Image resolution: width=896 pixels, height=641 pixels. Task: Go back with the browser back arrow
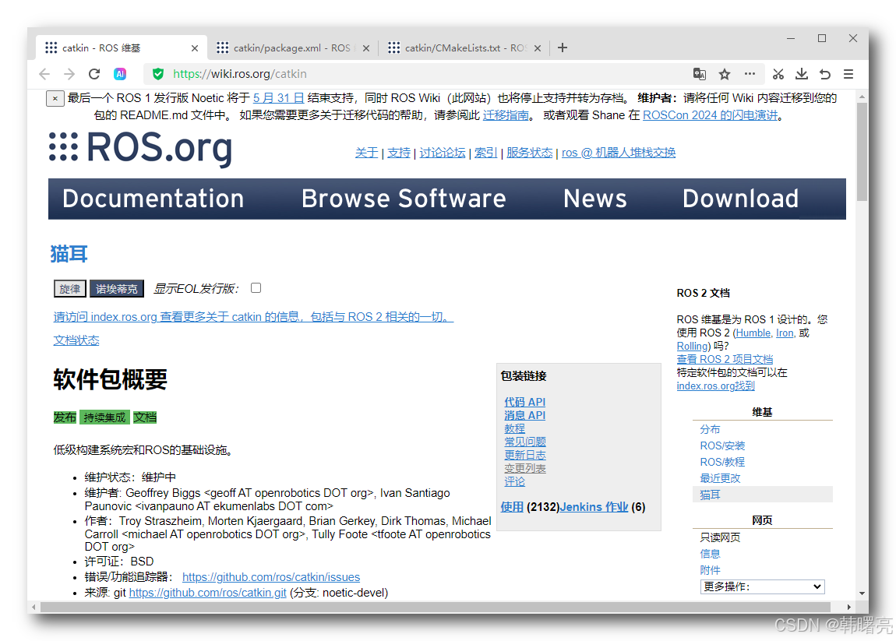pos(44,74)
